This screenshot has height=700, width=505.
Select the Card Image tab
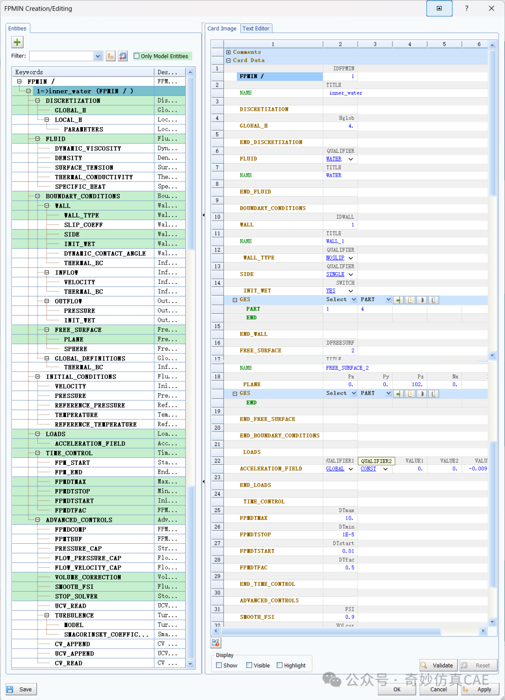click(x=222, y=29)
